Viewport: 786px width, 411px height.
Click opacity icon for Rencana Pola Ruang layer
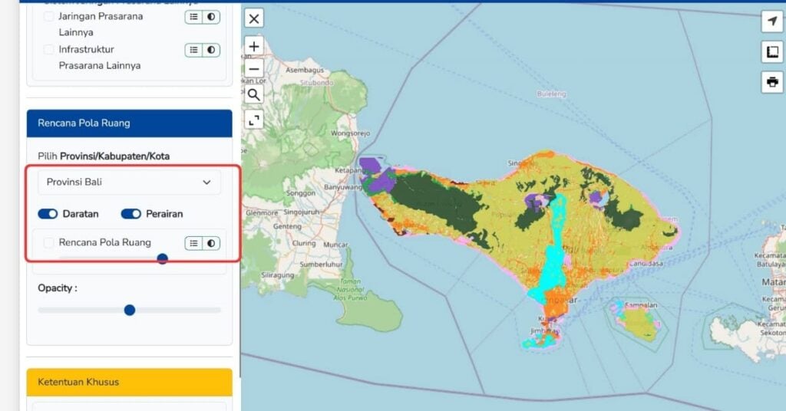211,243
